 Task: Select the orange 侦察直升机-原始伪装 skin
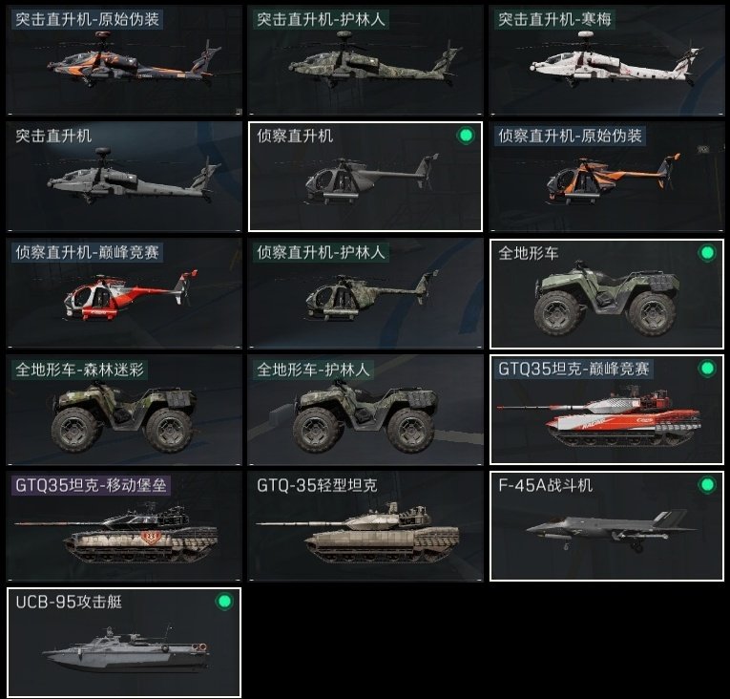[607, 177]
